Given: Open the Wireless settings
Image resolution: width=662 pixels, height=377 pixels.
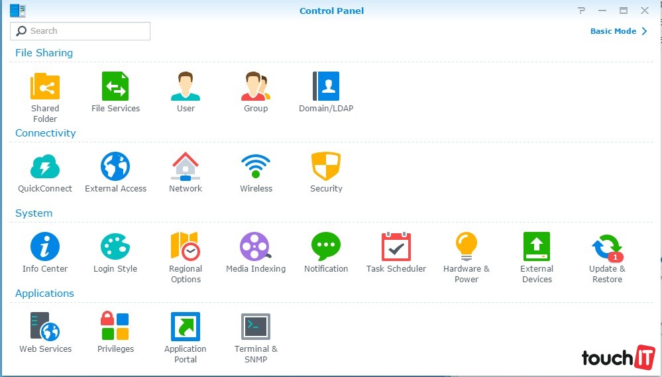Looking at the screenshot, I should tap(256, 167).
